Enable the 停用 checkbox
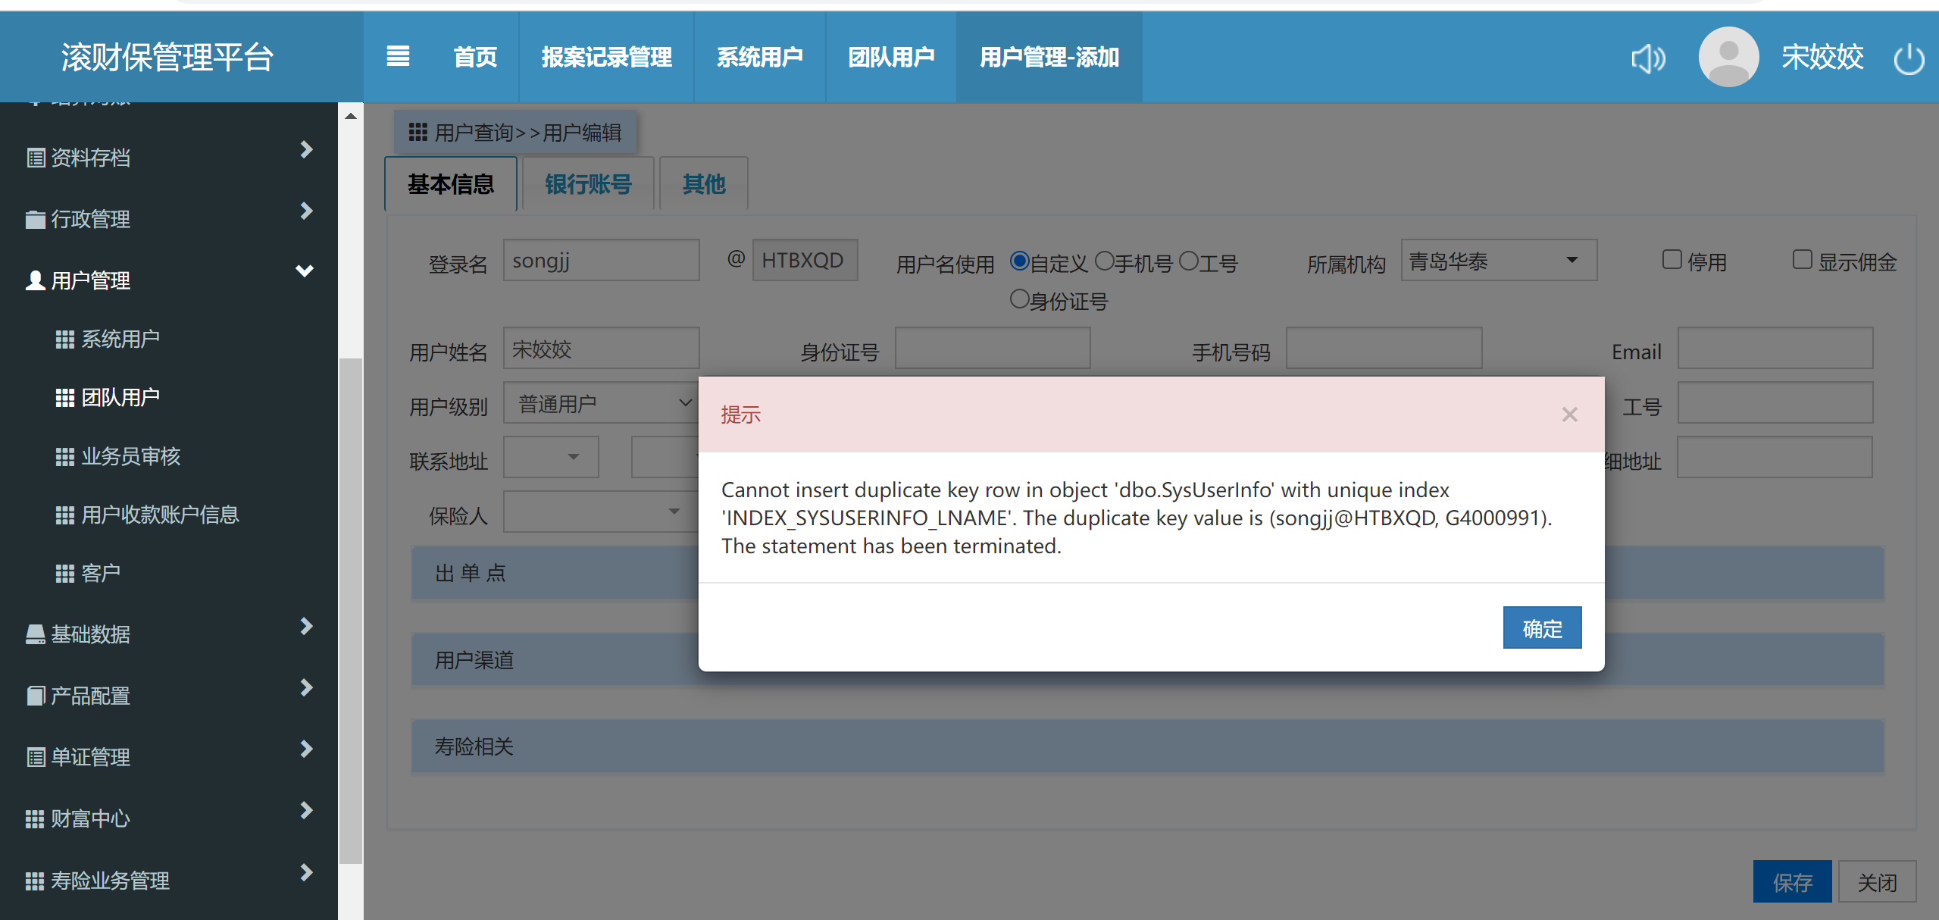The width and height of the screenshot is (1939, 920). (1672, 260)
